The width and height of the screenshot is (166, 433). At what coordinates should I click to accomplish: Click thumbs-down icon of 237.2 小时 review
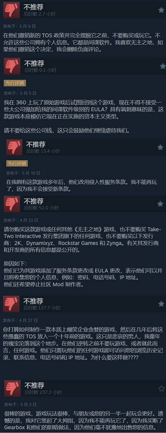click(12, 388)
